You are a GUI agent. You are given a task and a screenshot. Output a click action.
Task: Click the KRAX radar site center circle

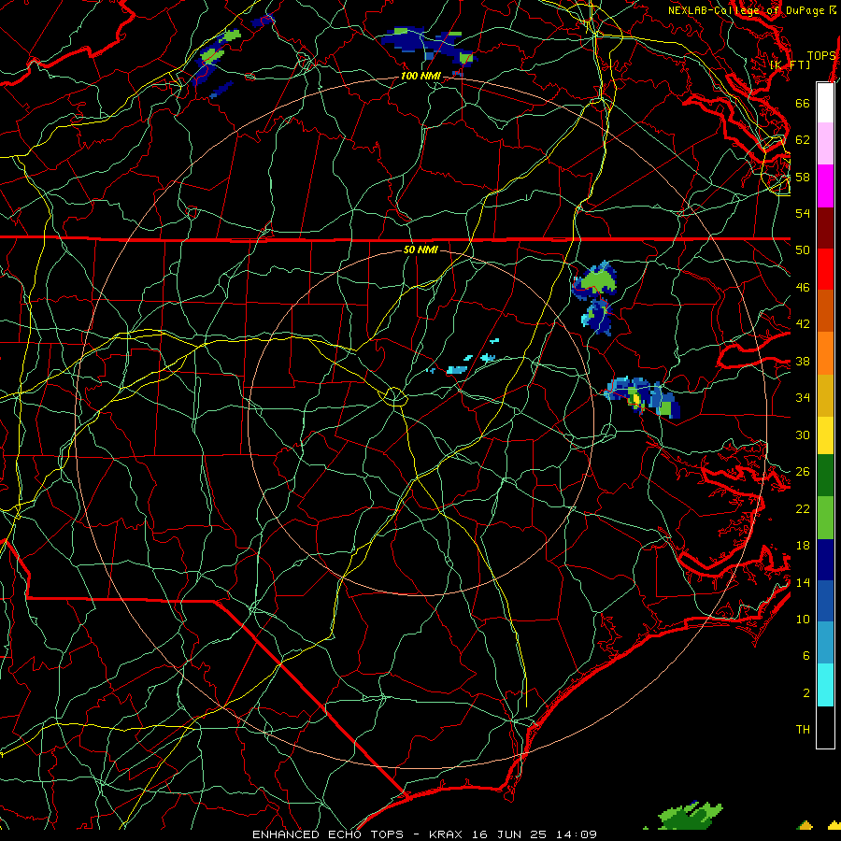[x=394, y=396]
